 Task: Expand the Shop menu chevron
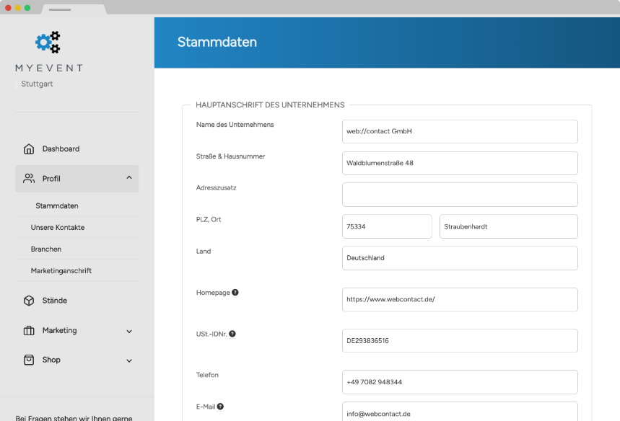129,360
